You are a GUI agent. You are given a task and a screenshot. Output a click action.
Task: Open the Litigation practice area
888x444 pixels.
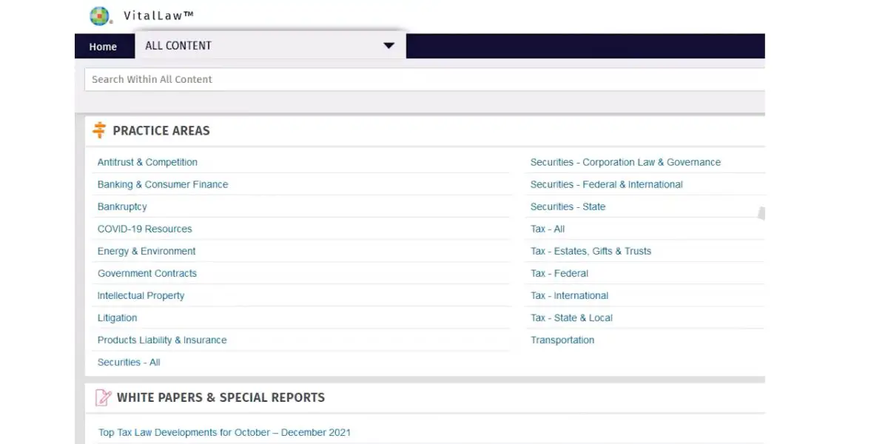[117, 317]
